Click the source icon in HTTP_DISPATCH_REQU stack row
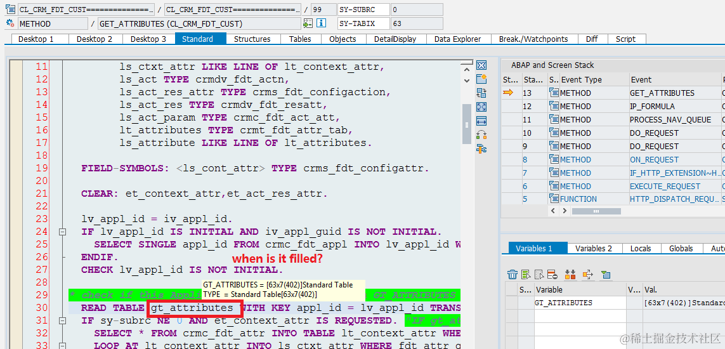 (554, 199)
